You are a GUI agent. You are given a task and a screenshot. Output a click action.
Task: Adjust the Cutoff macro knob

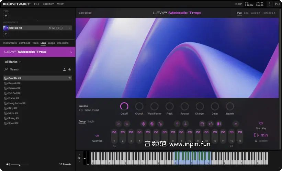tap(124, 106)
